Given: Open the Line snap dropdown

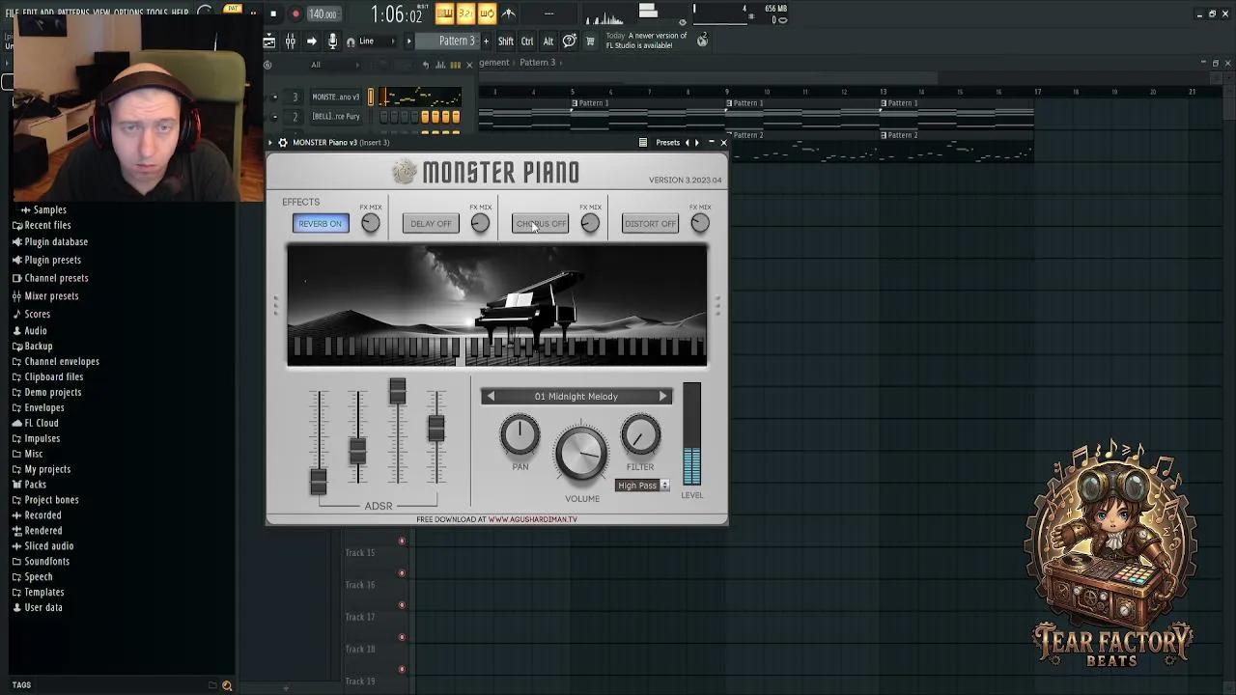Looking at the screenshot, I should tap(378, 42).
